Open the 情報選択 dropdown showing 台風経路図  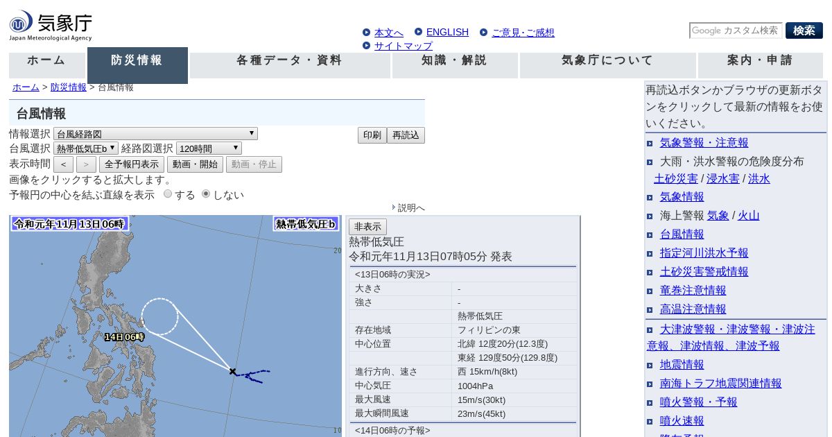(155, 134)
